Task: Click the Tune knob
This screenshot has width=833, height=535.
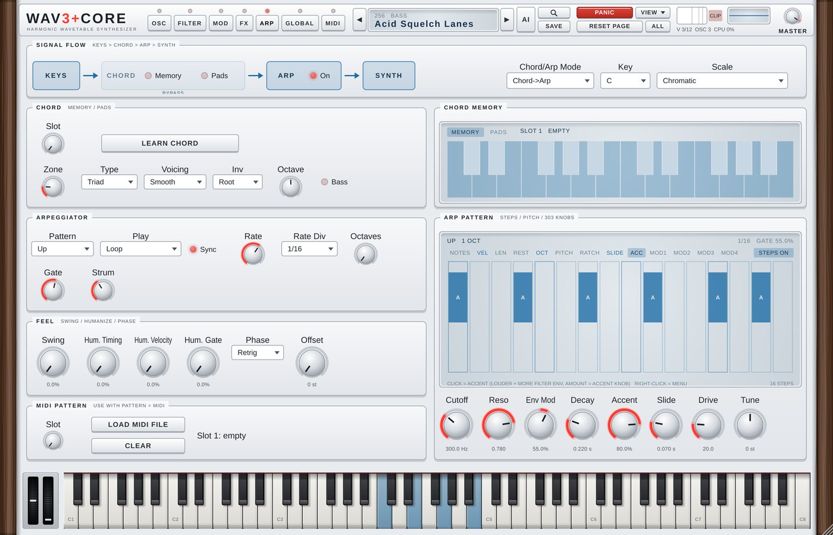Action: [750, 425]
